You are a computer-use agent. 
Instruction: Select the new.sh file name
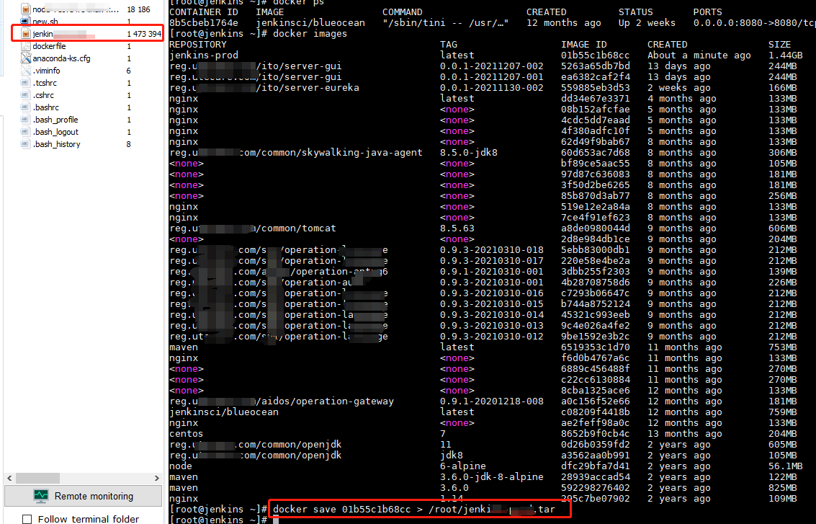point(45,22)
